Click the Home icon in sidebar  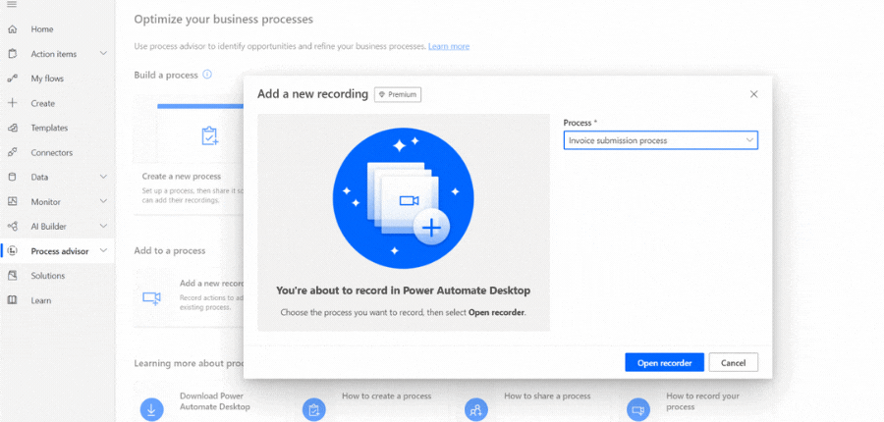tap(13, 29)
